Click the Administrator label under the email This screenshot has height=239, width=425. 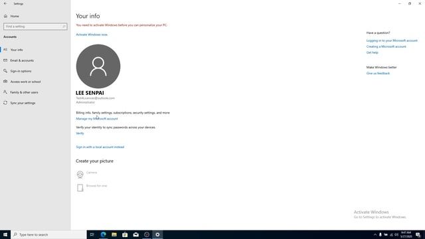click(86, 102)
